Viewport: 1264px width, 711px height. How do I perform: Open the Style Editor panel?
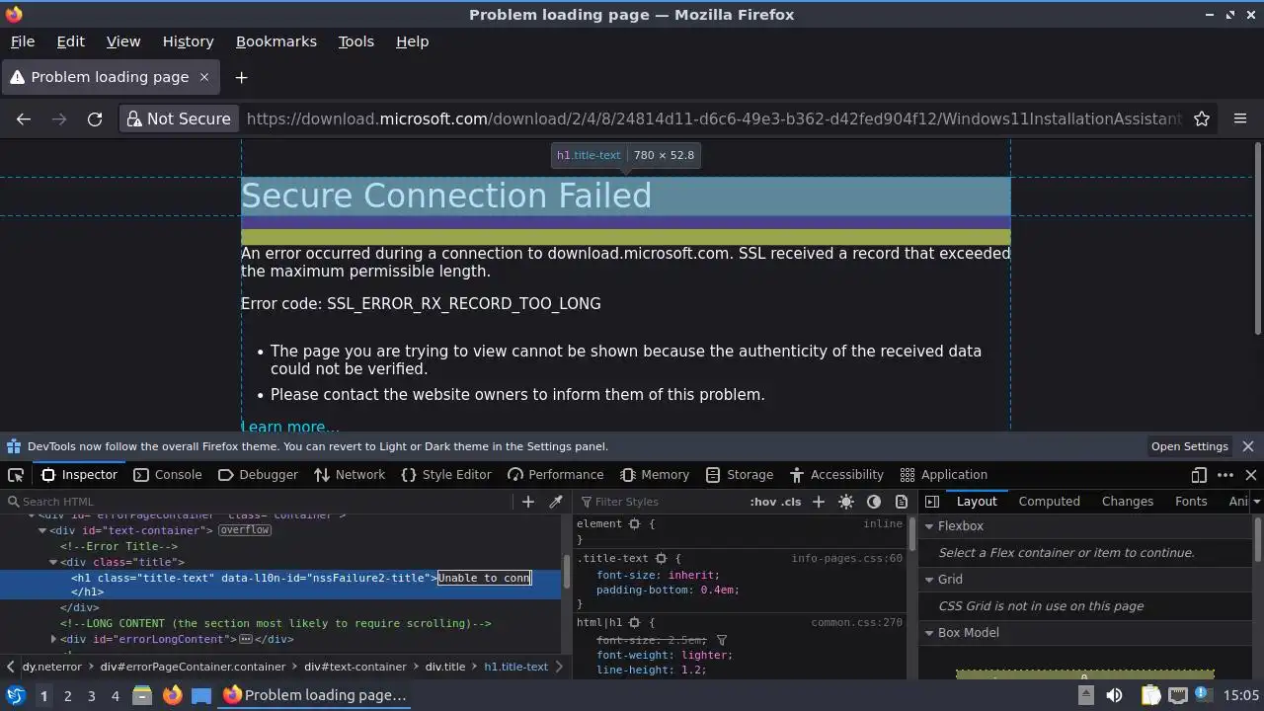[x=446, y=475]
